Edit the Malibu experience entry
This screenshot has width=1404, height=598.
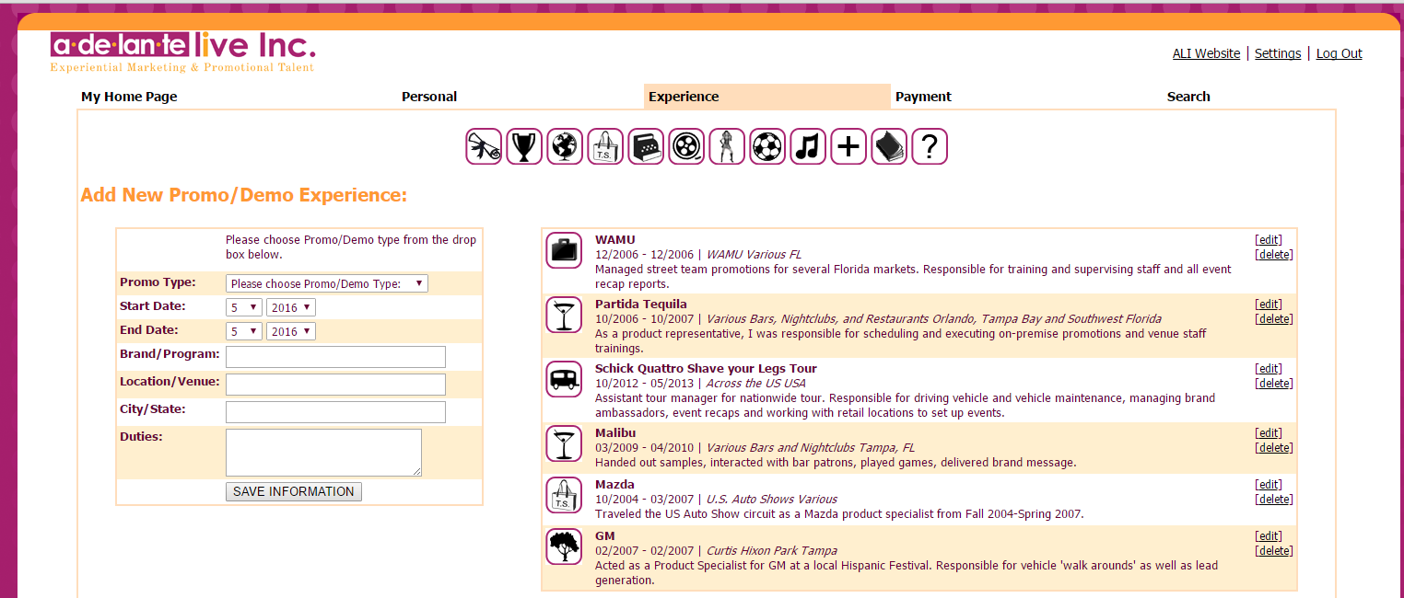(x=1269, y=433)
